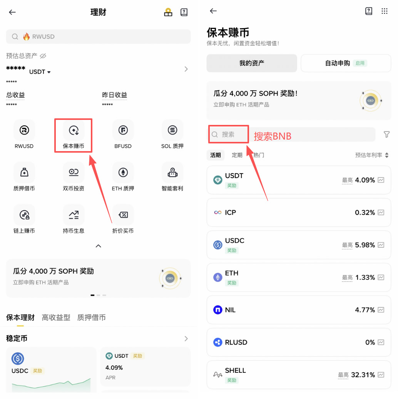The width and height of the screenshot is (398, 399).
Task: Open the SHELL row
Action: [299, 375]
